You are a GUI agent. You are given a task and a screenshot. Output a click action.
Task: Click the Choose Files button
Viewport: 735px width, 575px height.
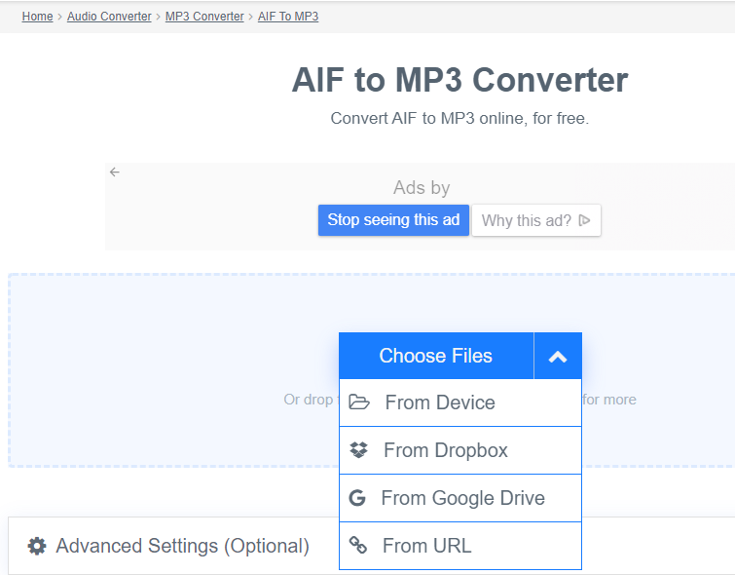pos(436,357)
